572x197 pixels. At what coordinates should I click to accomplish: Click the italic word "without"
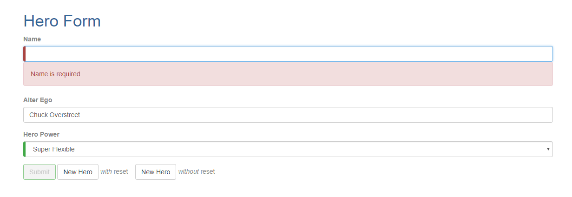tap(189, 171)
